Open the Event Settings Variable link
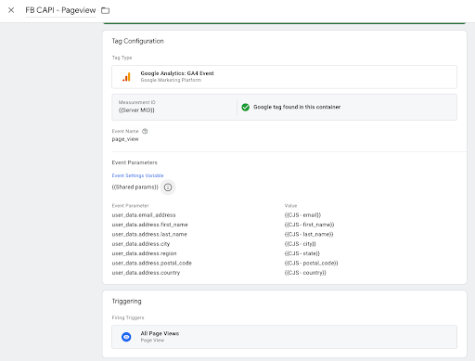The width and height of the screenshot is (475, 361). coord(137,175)
